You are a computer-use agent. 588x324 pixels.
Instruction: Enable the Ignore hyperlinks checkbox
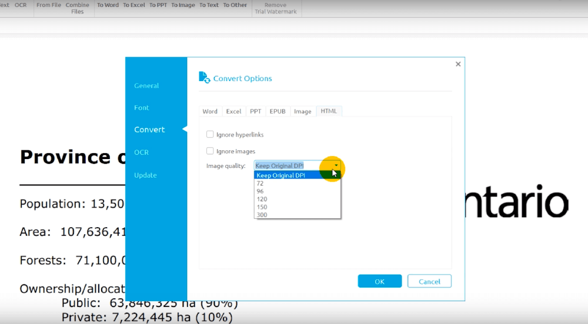point(210,134)
